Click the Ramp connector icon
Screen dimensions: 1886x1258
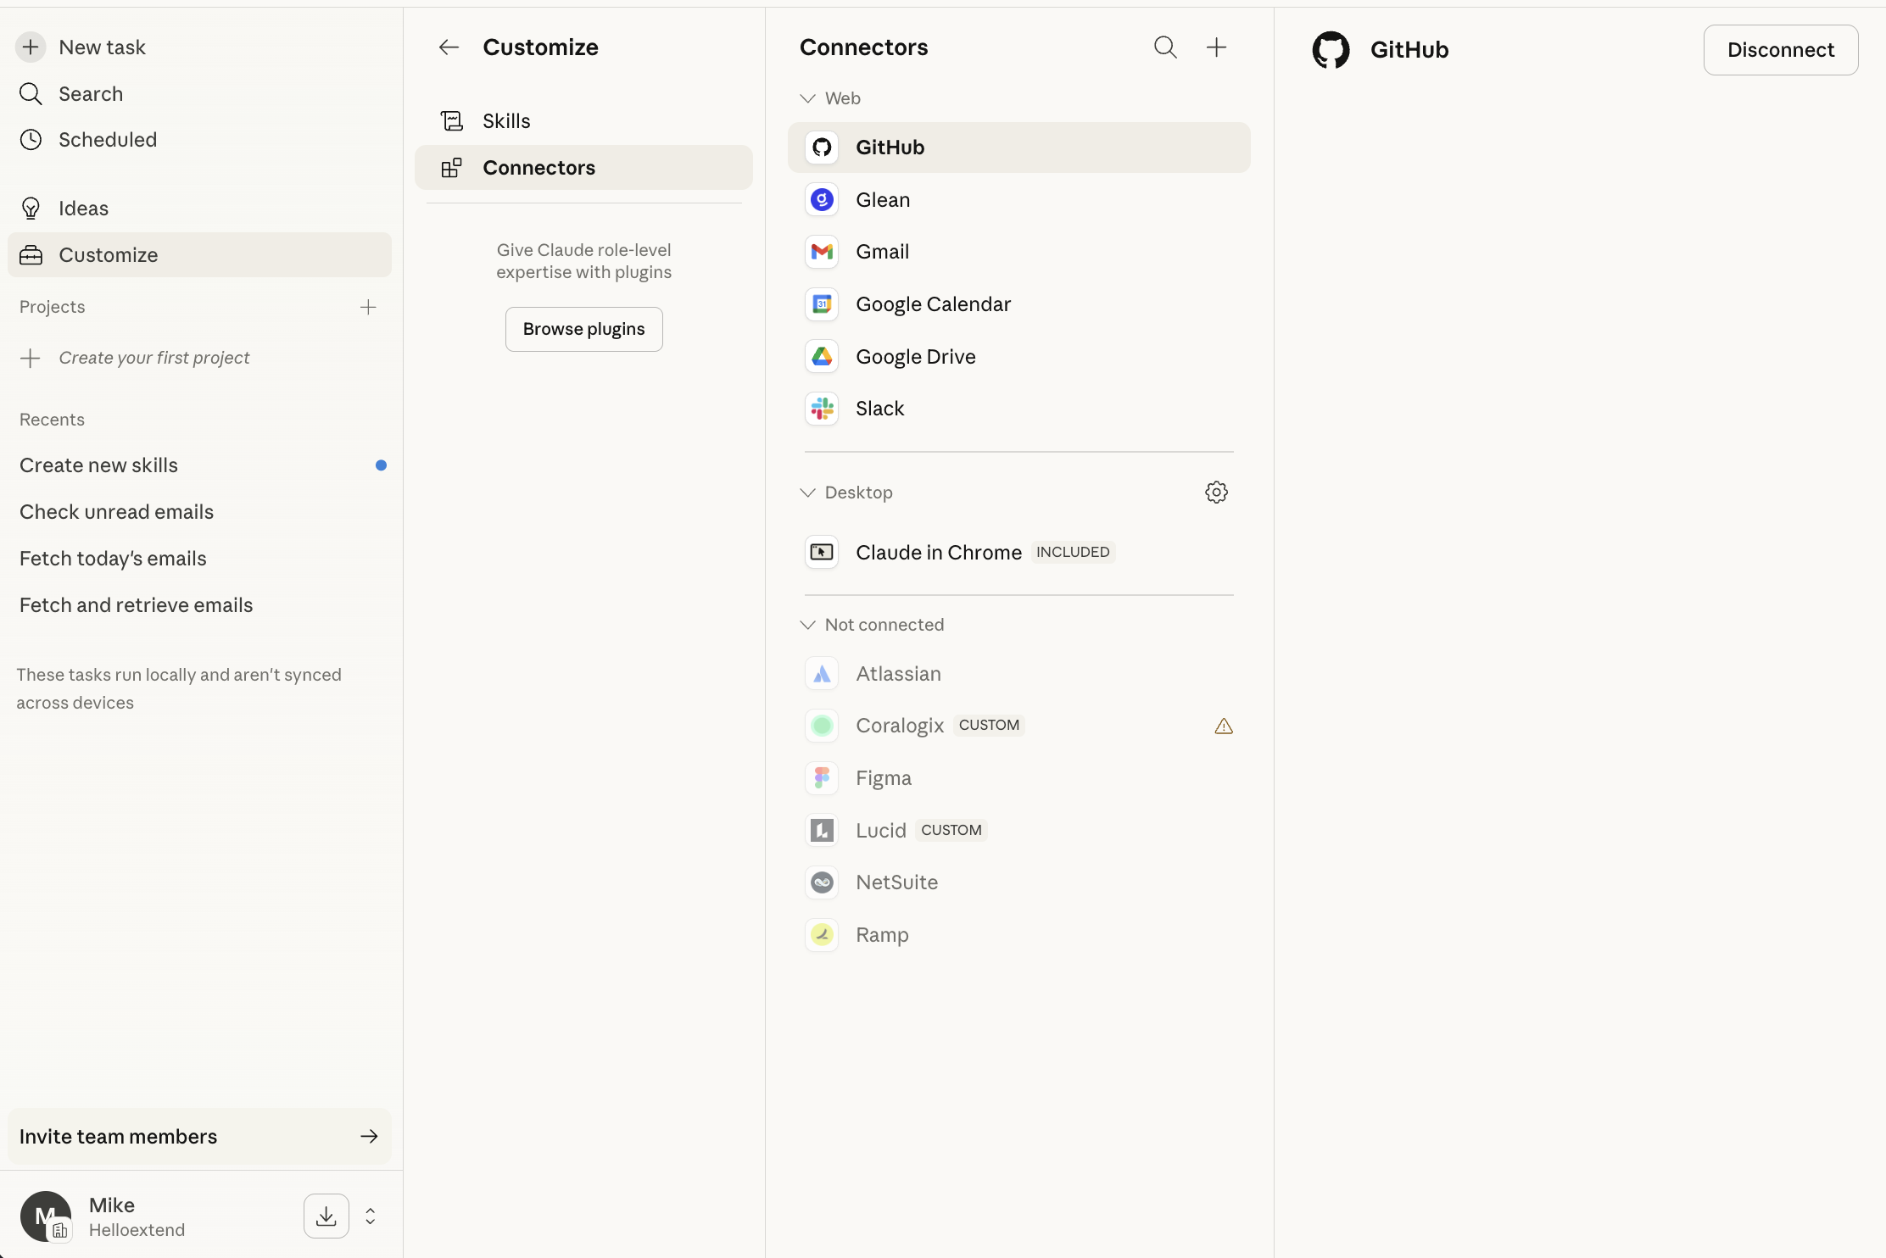click(822, 935)
